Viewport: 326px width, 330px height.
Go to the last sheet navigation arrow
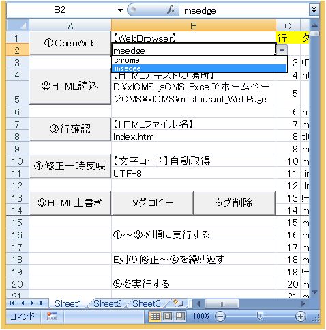pos(42,303)
